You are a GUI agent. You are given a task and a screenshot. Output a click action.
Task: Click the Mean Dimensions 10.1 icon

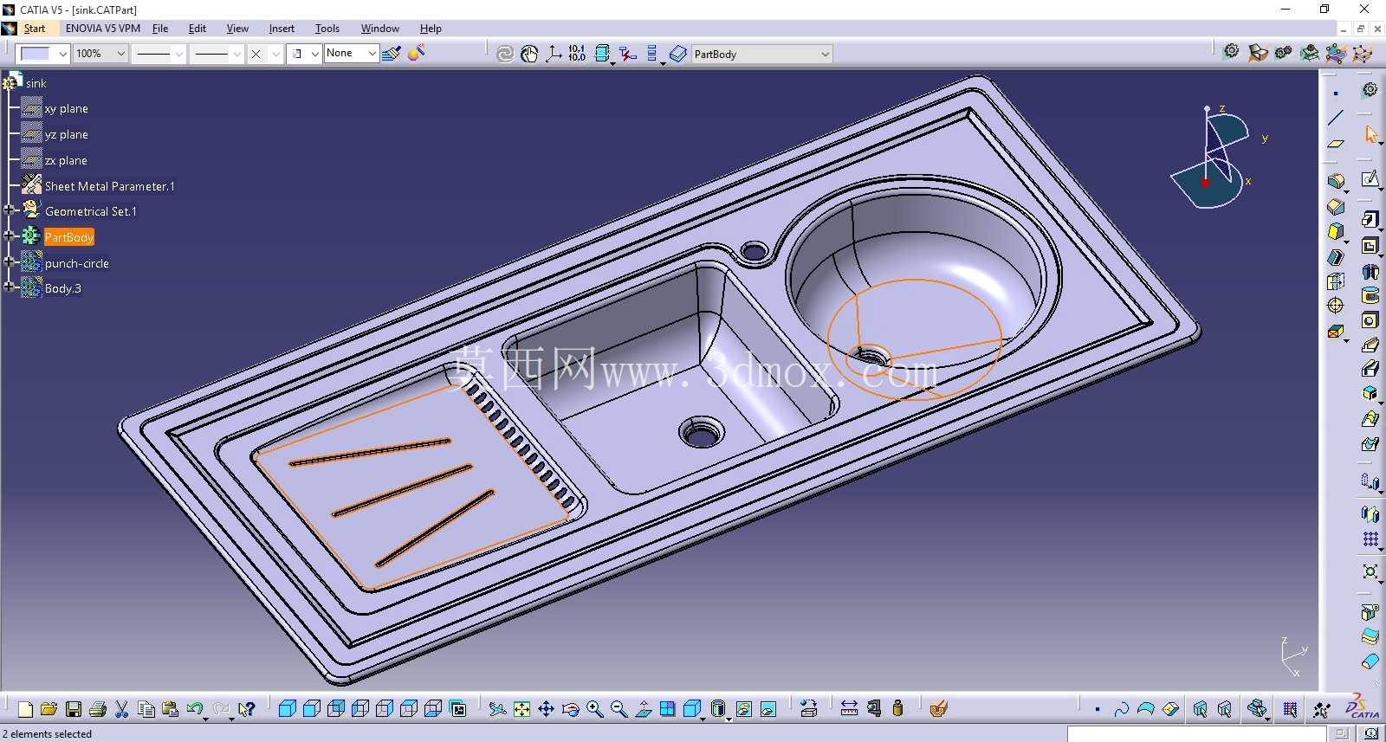coord(577,54)
